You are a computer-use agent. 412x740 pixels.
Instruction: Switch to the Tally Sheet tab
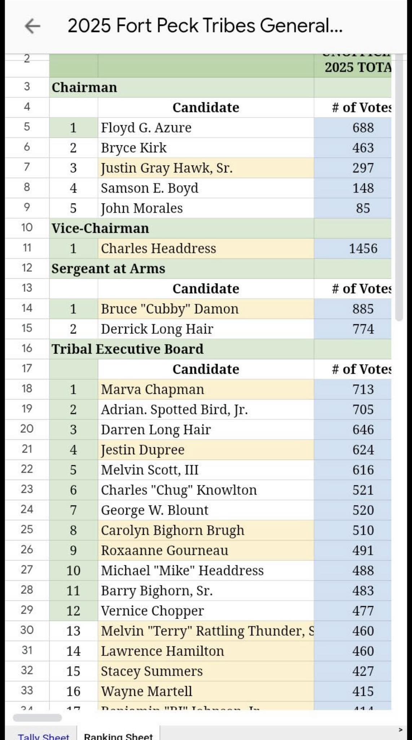pyautogui.click(x=43, y=736)
